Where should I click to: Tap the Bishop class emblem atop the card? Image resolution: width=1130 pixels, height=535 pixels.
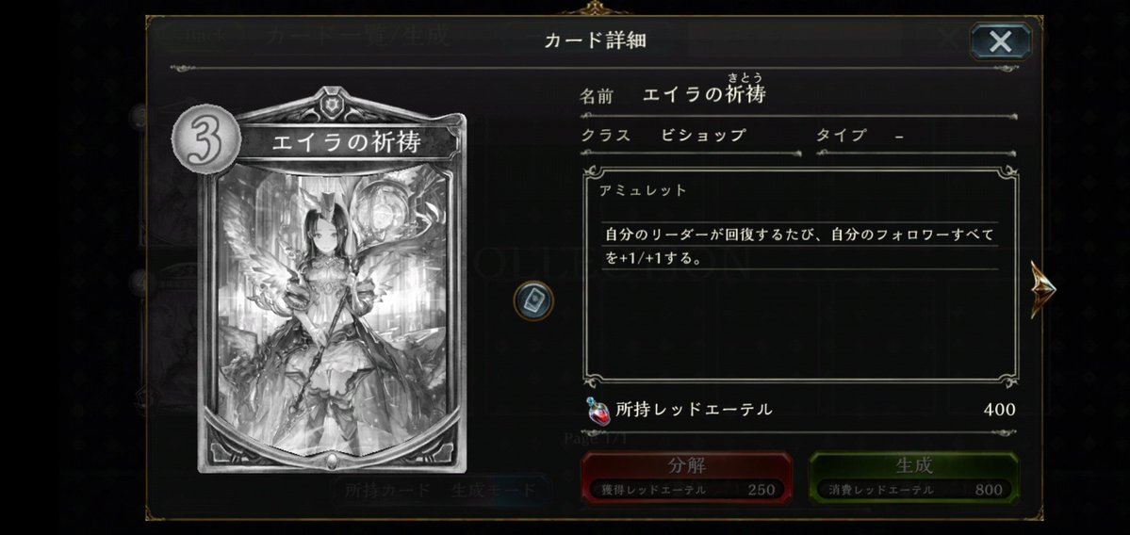coord(333,105)
